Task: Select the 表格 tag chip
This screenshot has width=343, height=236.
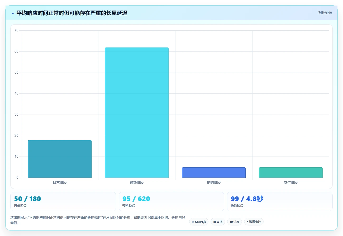Action: point(218,222)
